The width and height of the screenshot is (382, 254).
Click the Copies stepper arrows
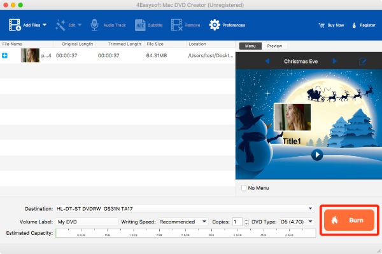pyautogui.click(x=246, y=222)
